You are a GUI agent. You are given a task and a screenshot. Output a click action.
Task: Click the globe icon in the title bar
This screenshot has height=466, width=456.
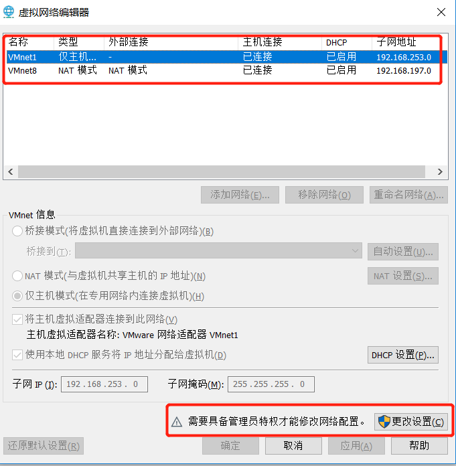coord(9,12)
